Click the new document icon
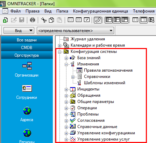 pyautogui.click(x=5, y=20)
